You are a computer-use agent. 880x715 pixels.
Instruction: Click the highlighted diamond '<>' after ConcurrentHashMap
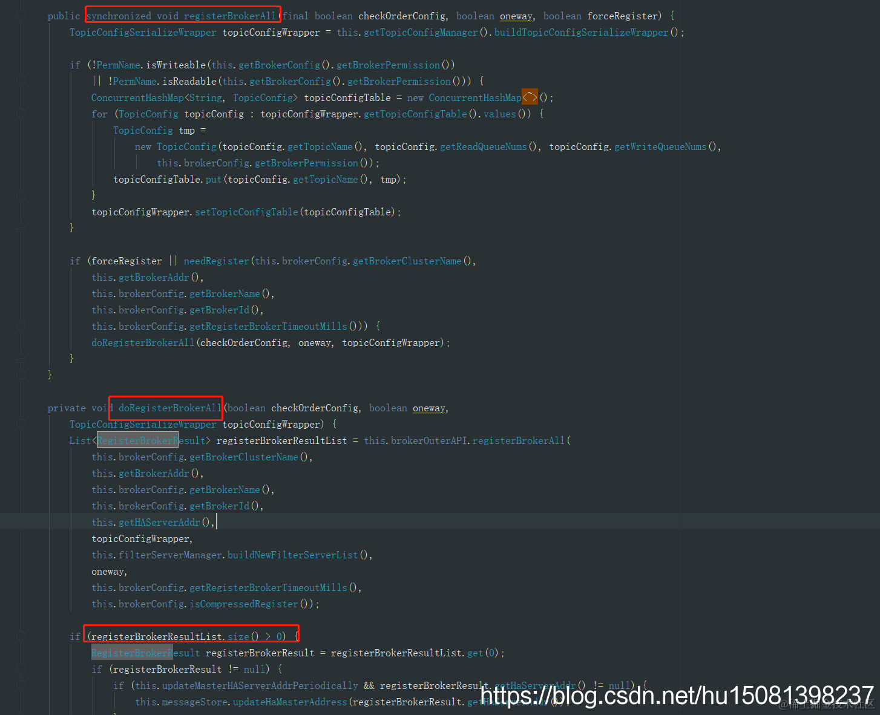(530, 97)
